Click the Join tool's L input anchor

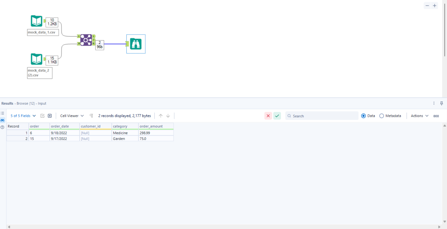click(x=79, y=36)
